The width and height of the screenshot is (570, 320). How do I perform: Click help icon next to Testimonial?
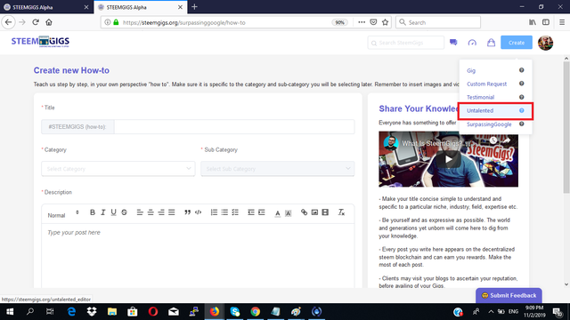pos(521,97)
